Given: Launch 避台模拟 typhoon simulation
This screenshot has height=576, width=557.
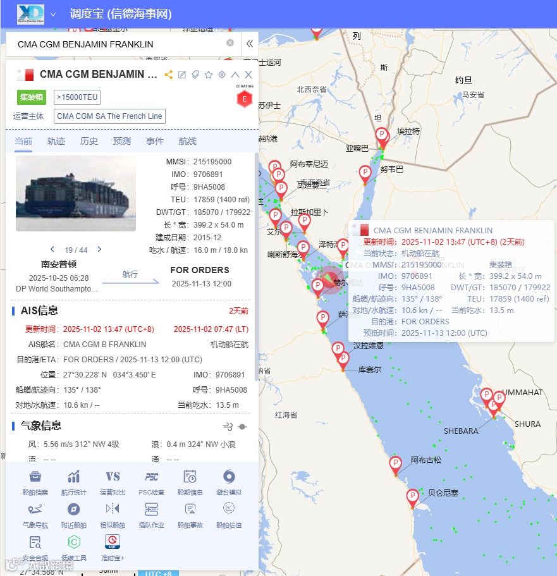Looking at the screenshot, I should (228, 482).
